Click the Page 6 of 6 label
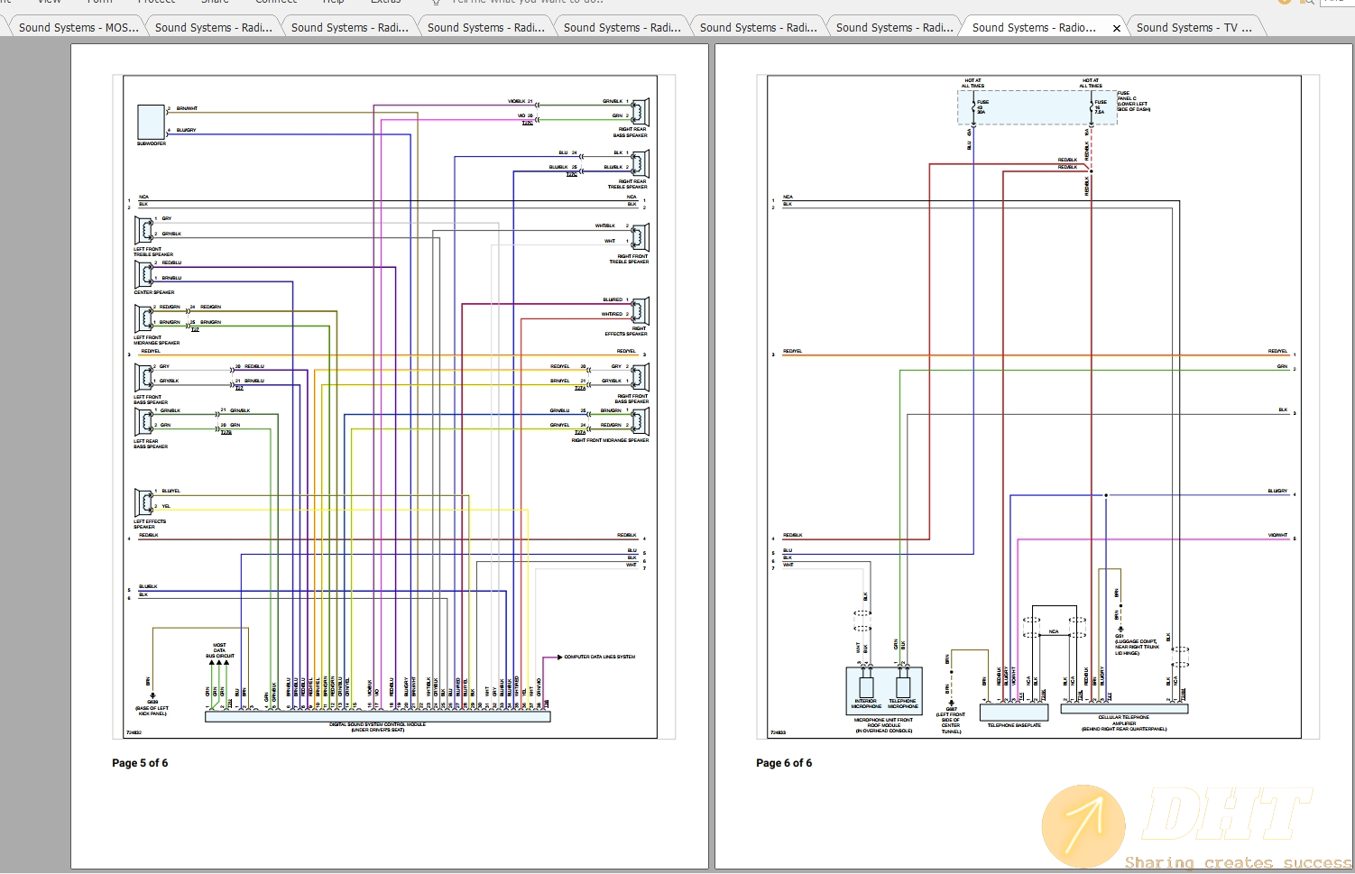Screen dimensions: 1355x874 point(784,763)
